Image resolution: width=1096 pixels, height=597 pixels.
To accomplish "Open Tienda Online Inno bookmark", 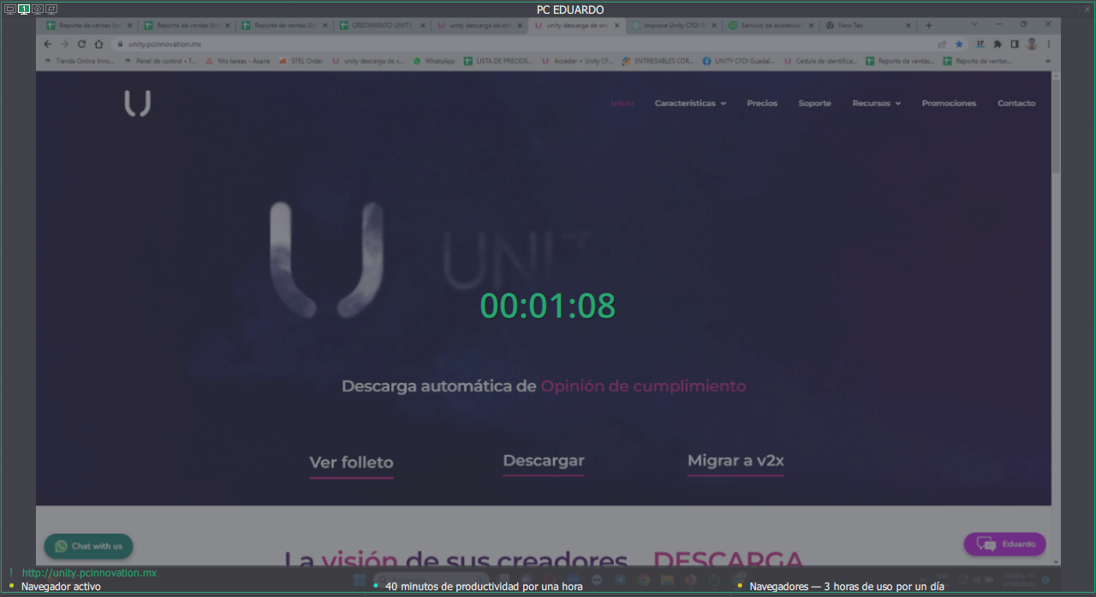I will pos(78,61).
